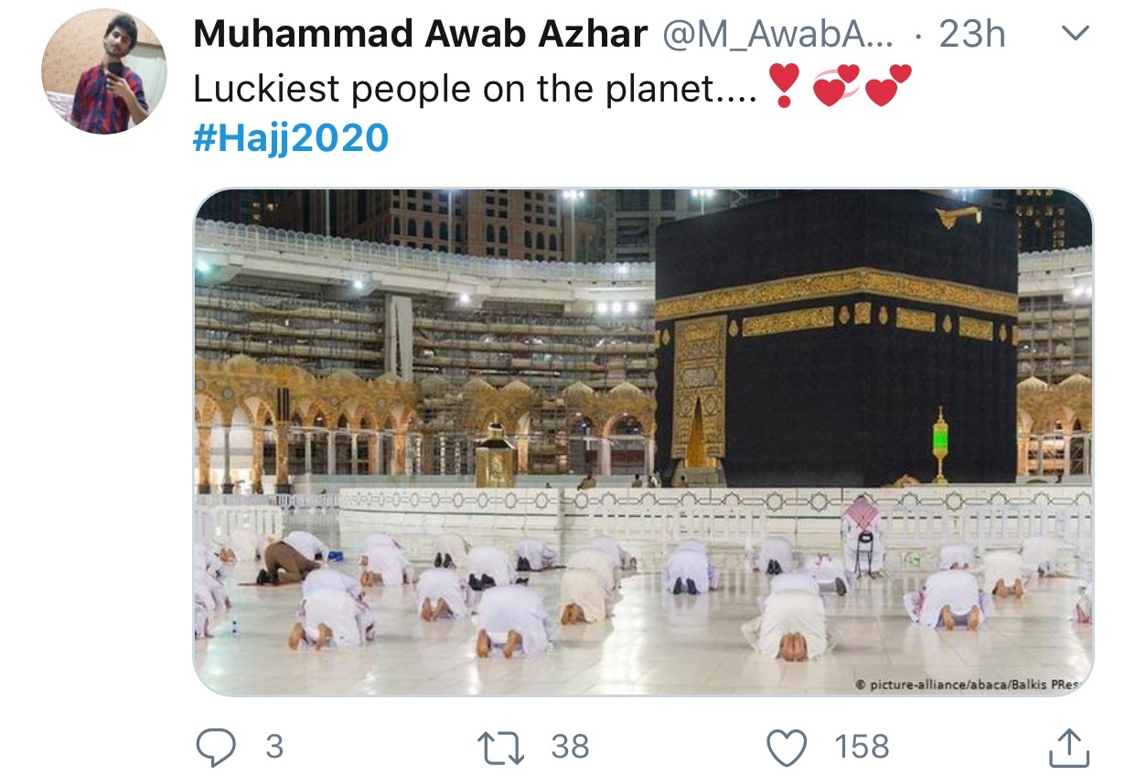The image size is (1136, 776).
Task: Click the revolving hearts emoji
Action: pyautogui.click(x=834, y=86)
